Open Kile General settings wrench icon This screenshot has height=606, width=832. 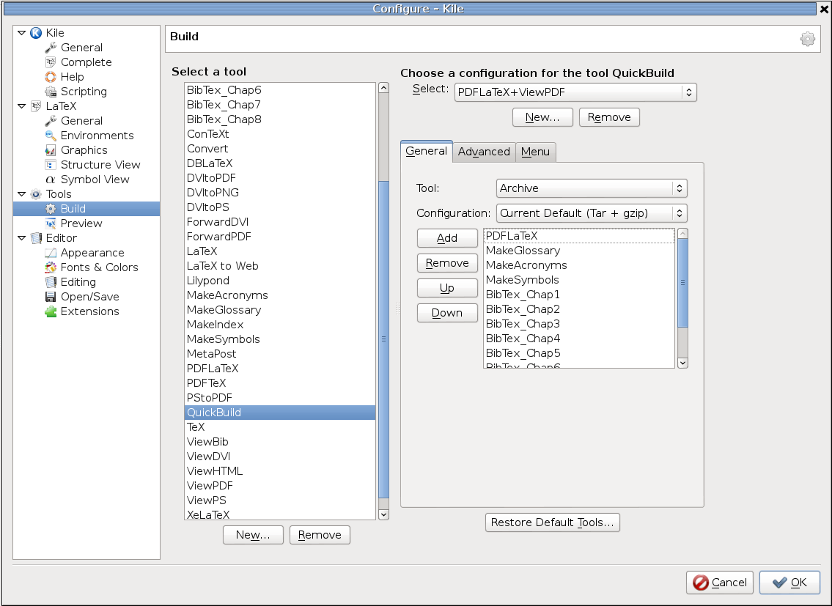51,48
